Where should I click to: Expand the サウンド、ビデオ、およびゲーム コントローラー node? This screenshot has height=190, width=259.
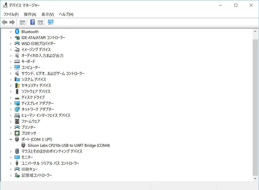pos(11,73)
